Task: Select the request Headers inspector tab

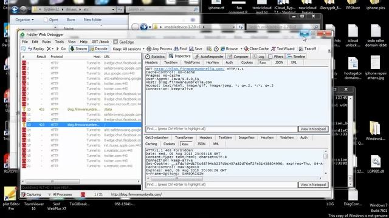Action: [151, 62]
